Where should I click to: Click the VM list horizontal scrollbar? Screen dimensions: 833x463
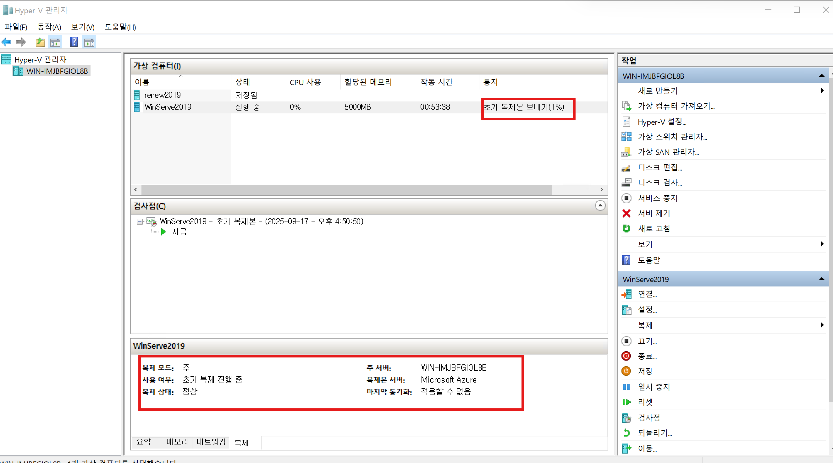pos(346,190)
